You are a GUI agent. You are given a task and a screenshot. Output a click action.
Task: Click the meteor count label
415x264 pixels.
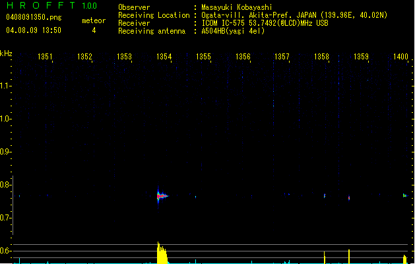pyautogui.click(x=94, y=20)
